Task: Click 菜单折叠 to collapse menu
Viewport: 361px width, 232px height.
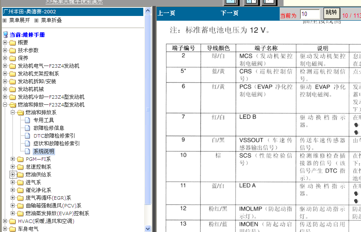Action: coord(51,20)
